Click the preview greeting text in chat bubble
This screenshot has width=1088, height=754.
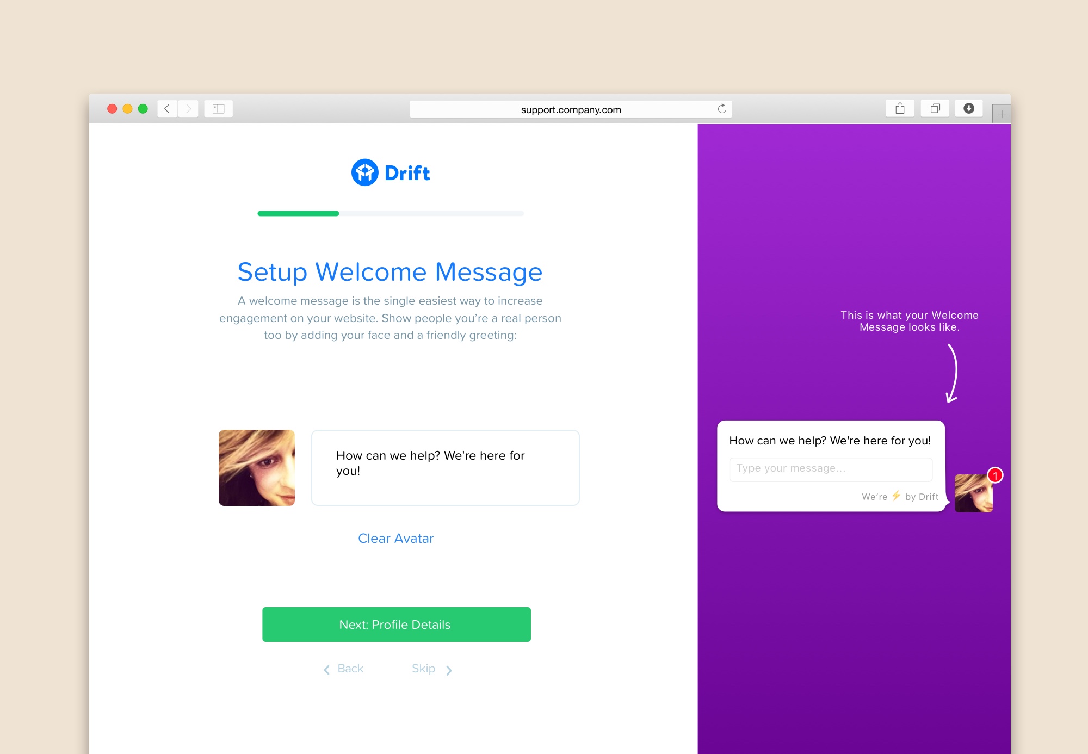(x=830, y=441)
